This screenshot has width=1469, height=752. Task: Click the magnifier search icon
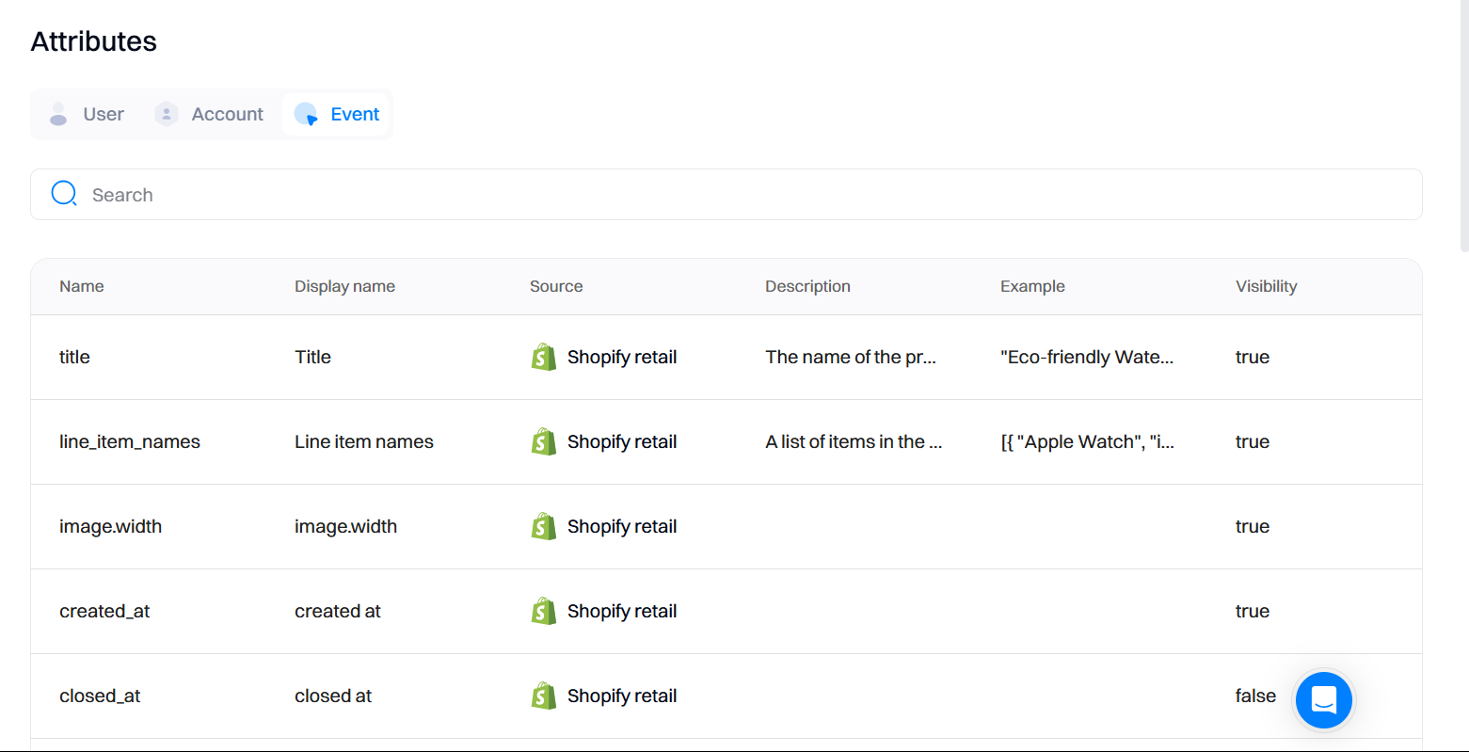pyautogui.click(x=64, y=194)
